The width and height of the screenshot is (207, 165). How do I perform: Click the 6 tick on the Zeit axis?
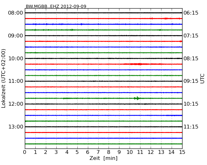88,152
